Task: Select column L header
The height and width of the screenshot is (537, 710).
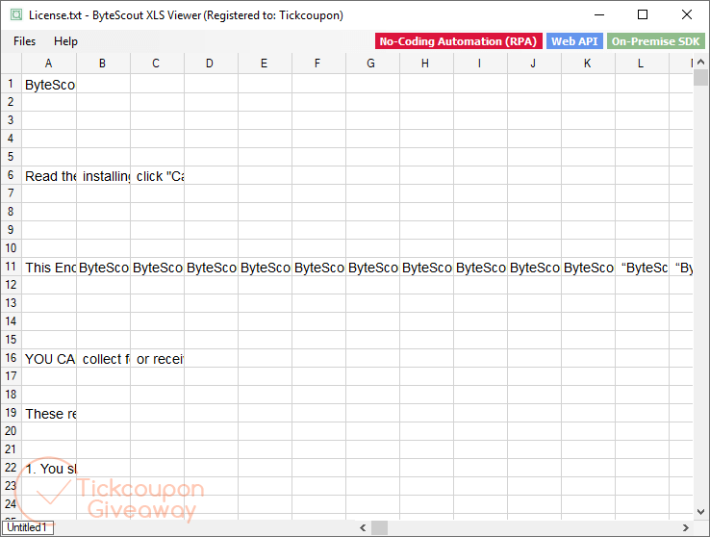Action: coord(642,64)
